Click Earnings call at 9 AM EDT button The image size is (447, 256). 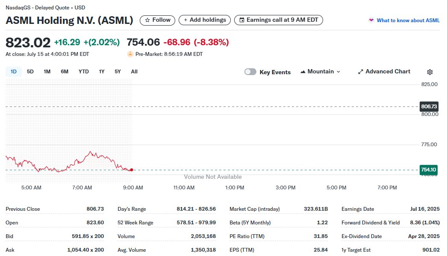coord(279,20)
